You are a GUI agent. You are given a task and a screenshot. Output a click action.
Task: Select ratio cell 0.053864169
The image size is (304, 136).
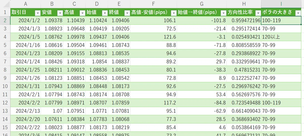pyautogui.click(x=244, y=127)
